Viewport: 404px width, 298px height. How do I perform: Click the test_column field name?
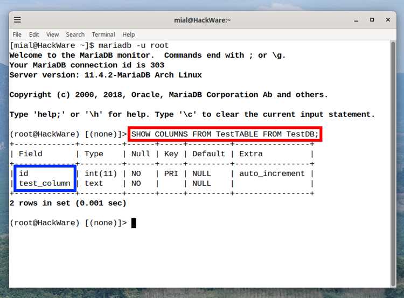(45, 183)
